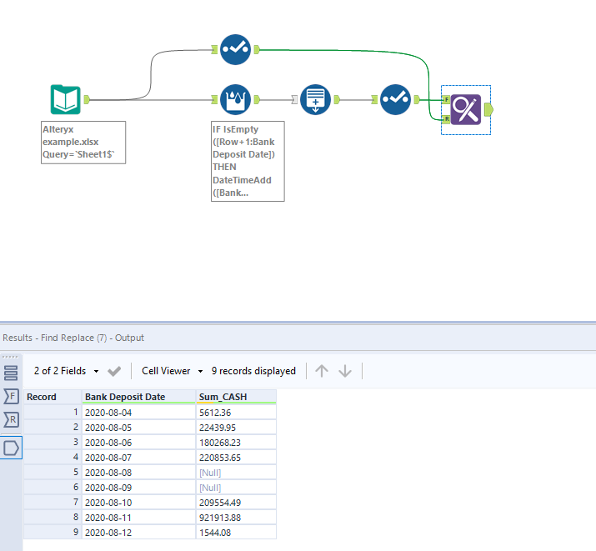This screenshot has width=596, height=551.
Task: Select the Find Replace tool icon
Action: [466, 109]
